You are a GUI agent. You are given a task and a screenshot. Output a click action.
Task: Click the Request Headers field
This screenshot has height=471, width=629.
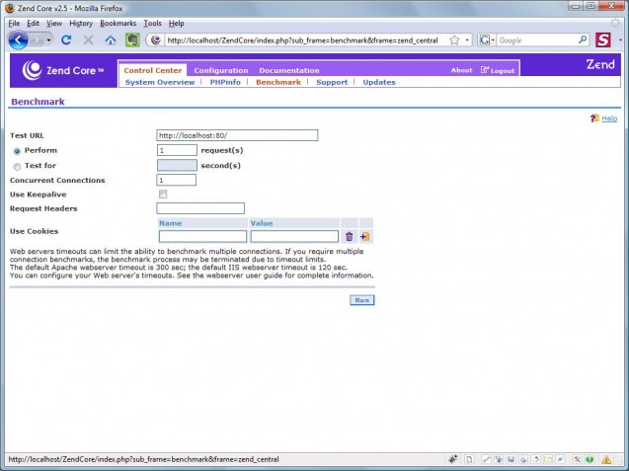click(x=200, y=208)
